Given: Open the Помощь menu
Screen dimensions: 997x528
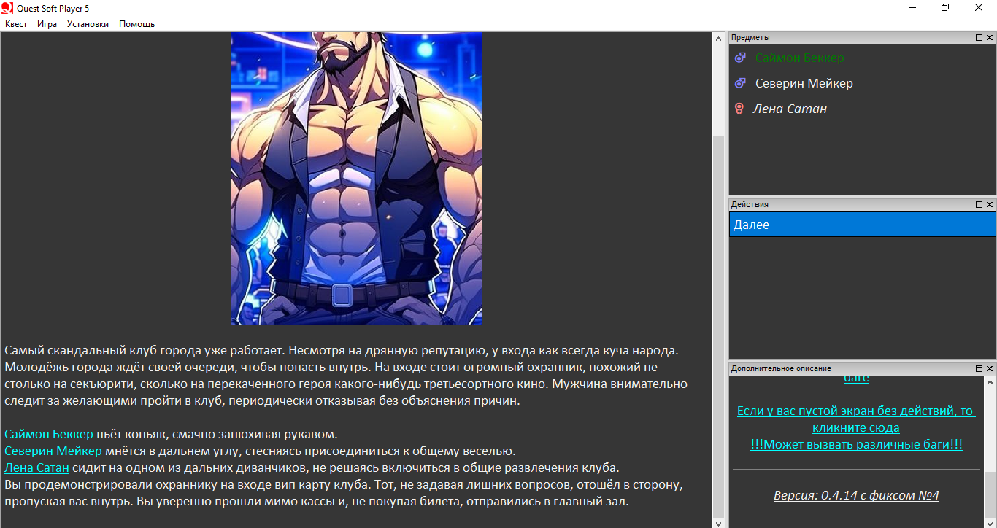Looking at the screenshot, I should [x=137, y=24].
